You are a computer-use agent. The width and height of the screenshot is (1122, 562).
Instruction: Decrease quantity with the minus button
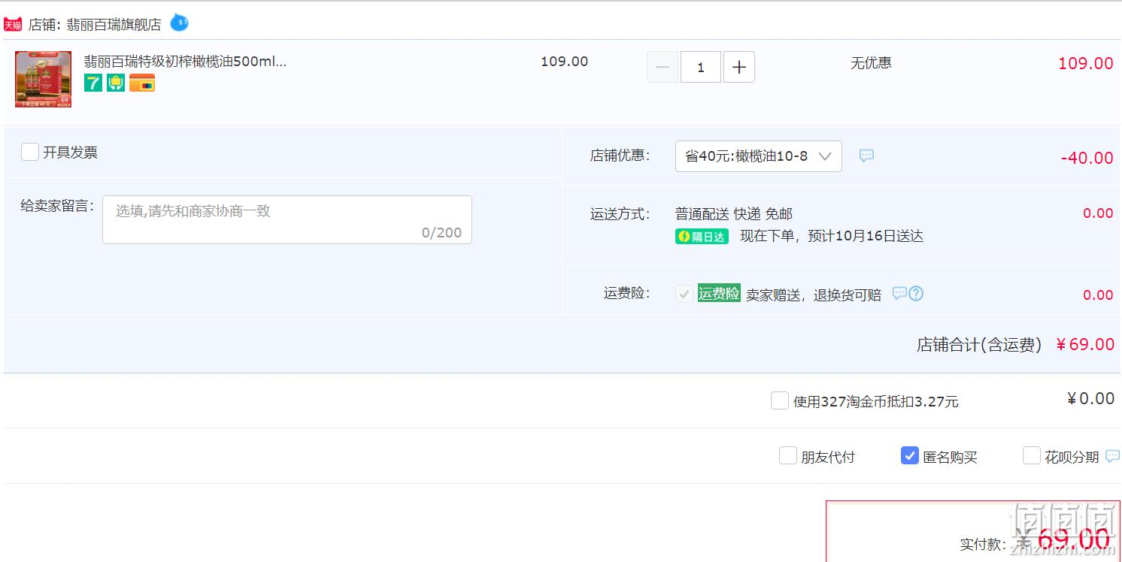coord(663,67)
